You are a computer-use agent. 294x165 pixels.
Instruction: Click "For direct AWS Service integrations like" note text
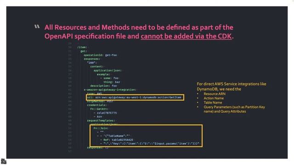click(x=232, y=84)
